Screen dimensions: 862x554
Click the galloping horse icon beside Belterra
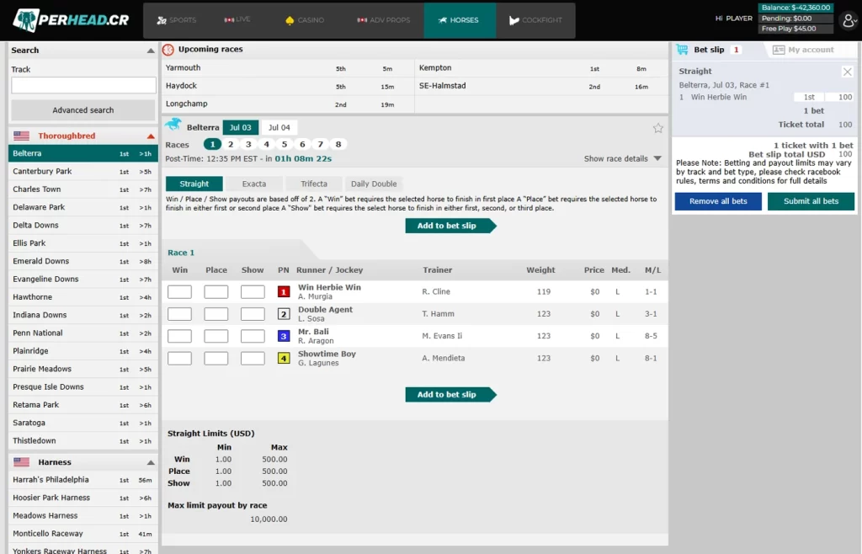173,125
